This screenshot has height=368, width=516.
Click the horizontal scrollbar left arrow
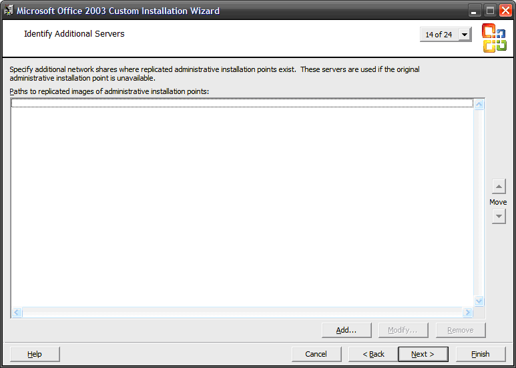pos(17,313)
